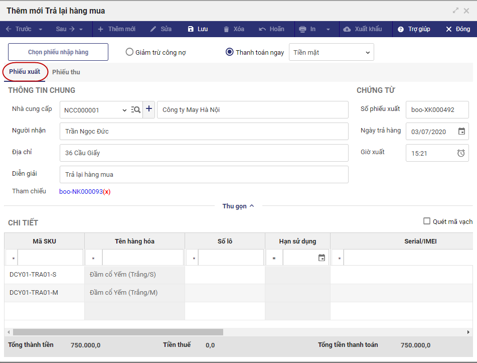Click the horizontal scrollbar under detail table
Image resolution: width=477 pixels, height=363 pixels.
[118, 332]
